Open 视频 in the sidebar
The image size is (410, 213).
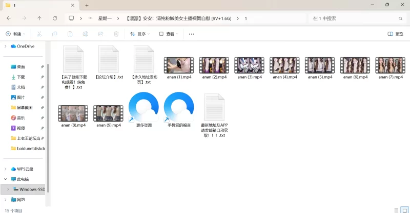click(x=21, y=128)
